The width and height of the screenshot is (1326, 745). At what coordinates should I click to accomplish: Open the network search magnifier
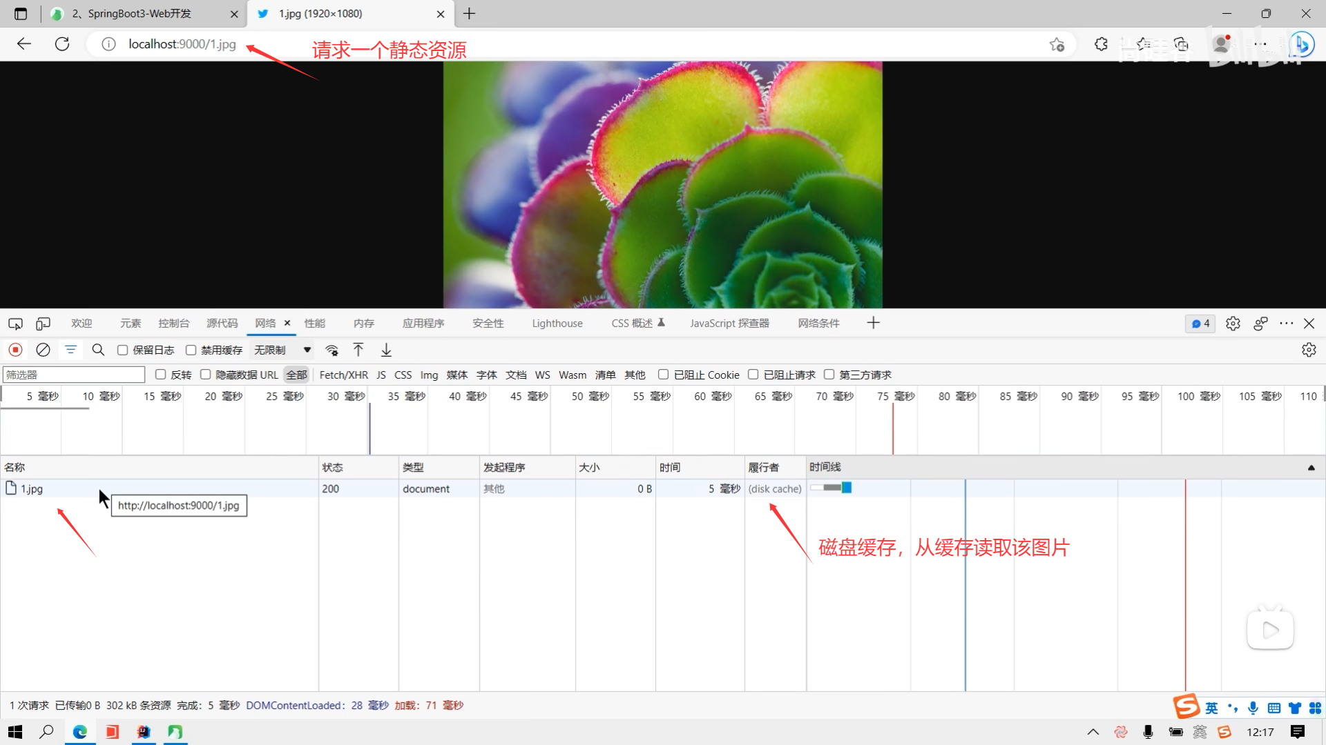pyautogui.click(x=98, y=350)
